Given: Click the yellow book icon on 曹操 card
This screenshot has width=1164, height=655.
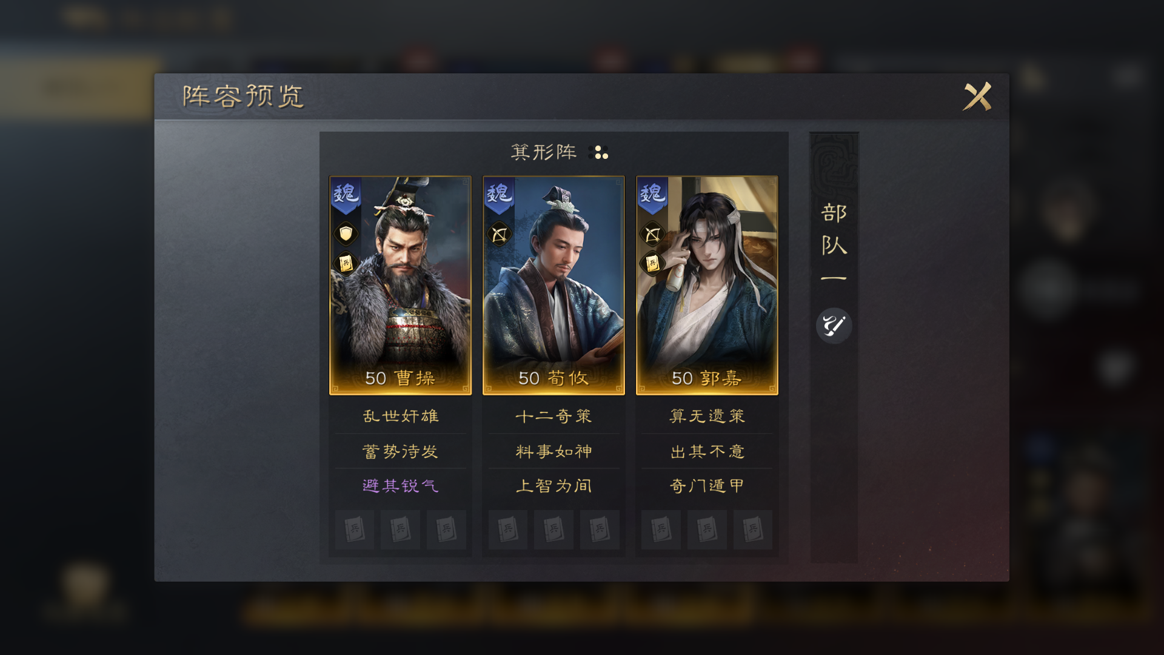Looking at the screenshot, I should (346, 263).
